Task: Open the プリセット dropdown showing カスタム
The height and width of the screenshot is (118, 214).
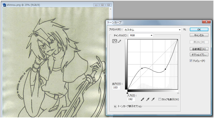Action: tap(152, 30)
